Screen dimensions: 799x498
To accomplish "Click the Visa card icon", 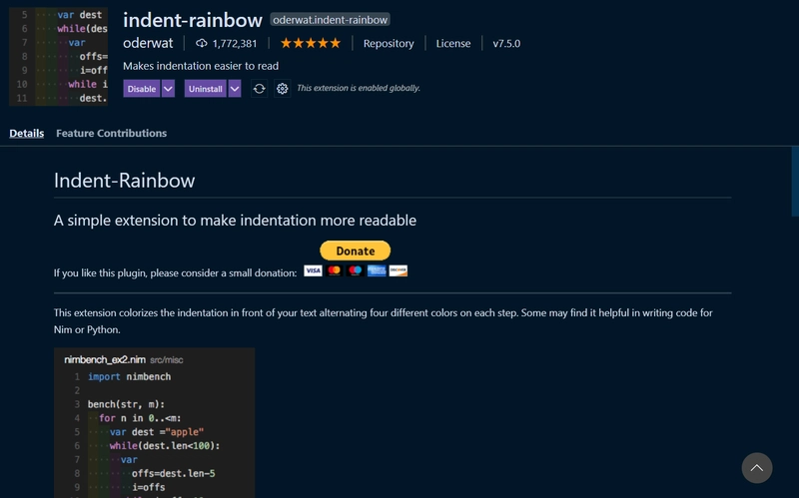I will point(313,270).
